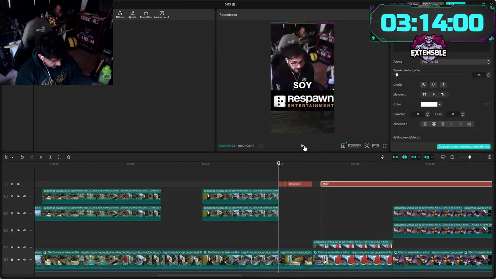Expand the text color dropdown
496x279 pixels.
click(439, 104)
